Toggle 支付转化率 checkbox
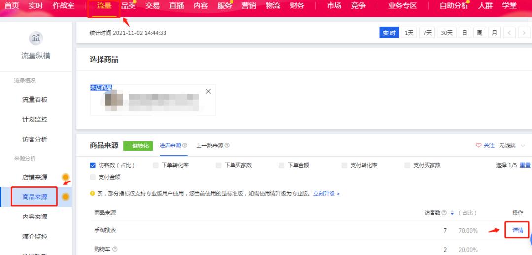Image resolution: width=532 pixels, height=255 pixels. tap(344, 165)
